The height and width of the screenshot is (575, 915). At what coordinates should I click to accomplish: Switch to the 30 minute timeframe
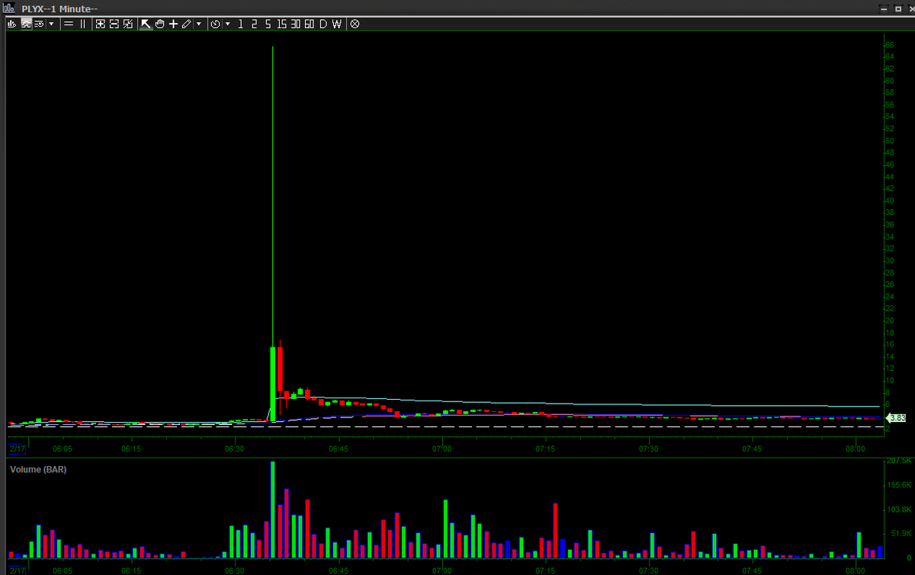(295, 24)
